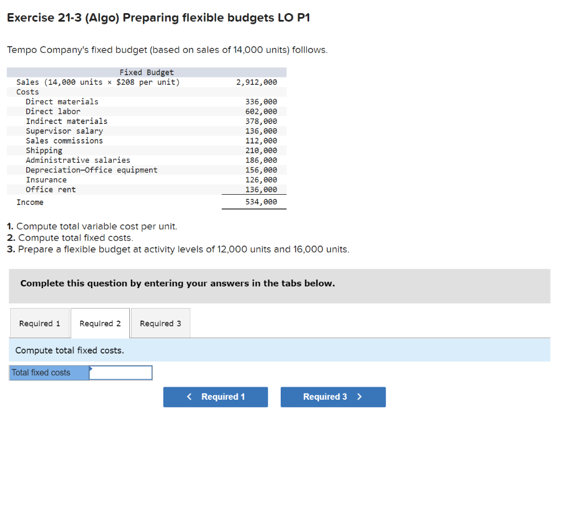This screenshot has width=583, height=521.
Task: Click the Exercise 21-3 heading
Action: 158,18
